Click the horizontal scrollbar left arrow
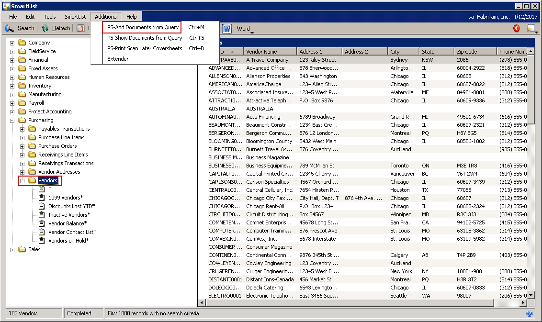 click(x=202, y=303)
